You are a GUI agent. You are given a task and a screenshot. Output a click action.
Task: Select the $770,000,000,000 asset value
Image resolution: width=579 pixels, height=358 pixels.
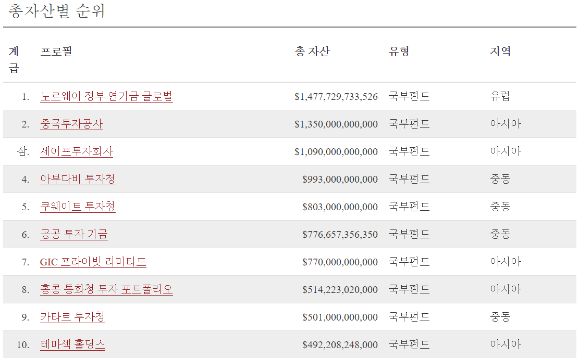[340, 262]
